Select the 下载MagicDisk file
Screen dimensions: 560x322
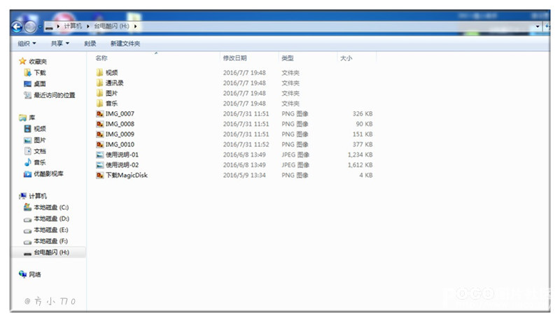pos(126,175)
